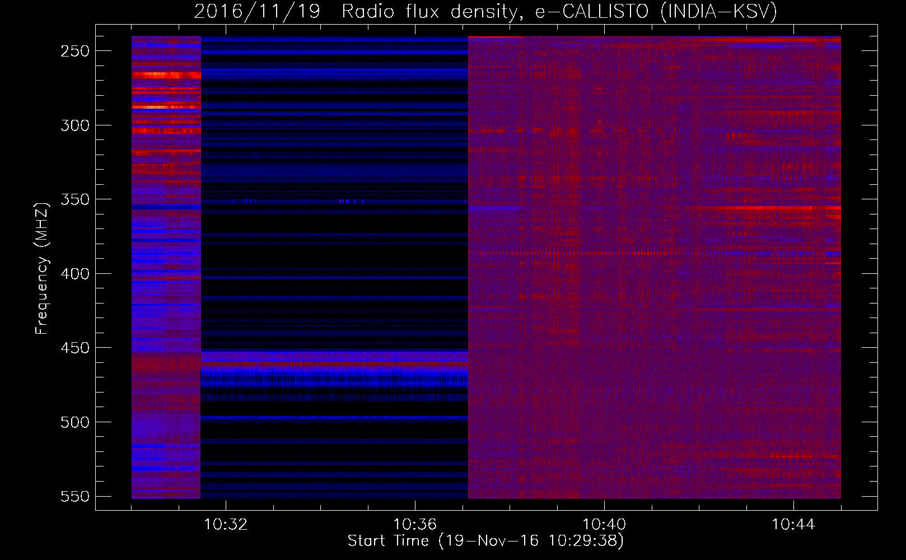Screen dimensions: 906x560
Task: Click the Frequency (MHZ) axis label
Action: tap(42, 269)
